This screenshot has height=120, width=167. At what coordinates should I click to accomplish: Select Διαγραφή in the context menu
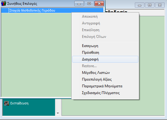pyautogui.click(x=105, y=59)
